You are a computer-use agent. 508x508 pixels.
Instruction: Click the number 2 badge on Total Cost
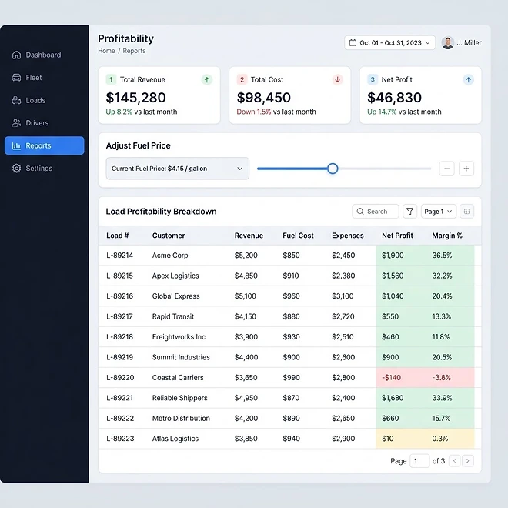click(242, 79)
